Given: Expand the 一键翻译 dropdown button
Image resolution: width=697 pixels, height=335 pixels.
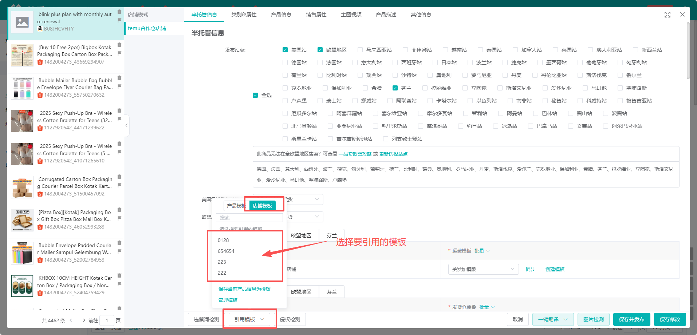Looking at the screenshot, I should pos(553,319).
